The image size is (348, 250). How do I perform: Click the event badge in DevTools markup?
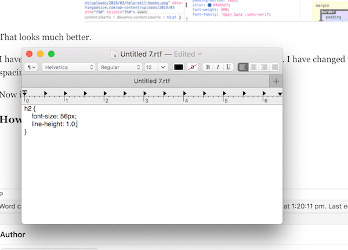tap(142, 12)
